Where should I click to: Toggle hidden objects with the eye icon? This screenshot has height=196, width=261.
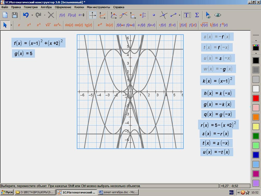tap(218, 15)
